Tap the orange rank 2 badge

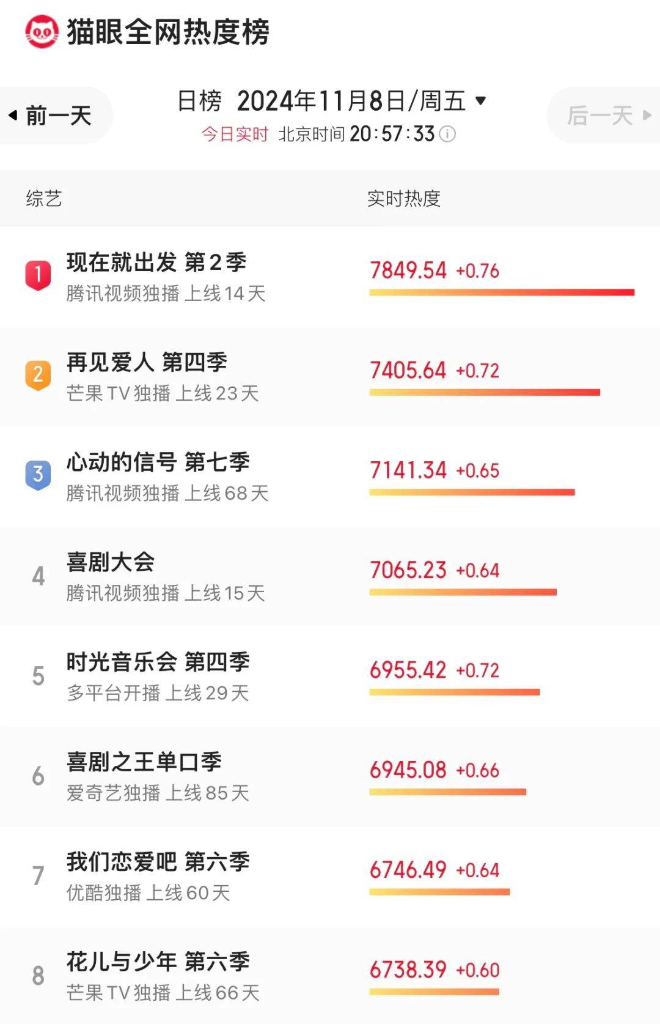tap(38, 374)
